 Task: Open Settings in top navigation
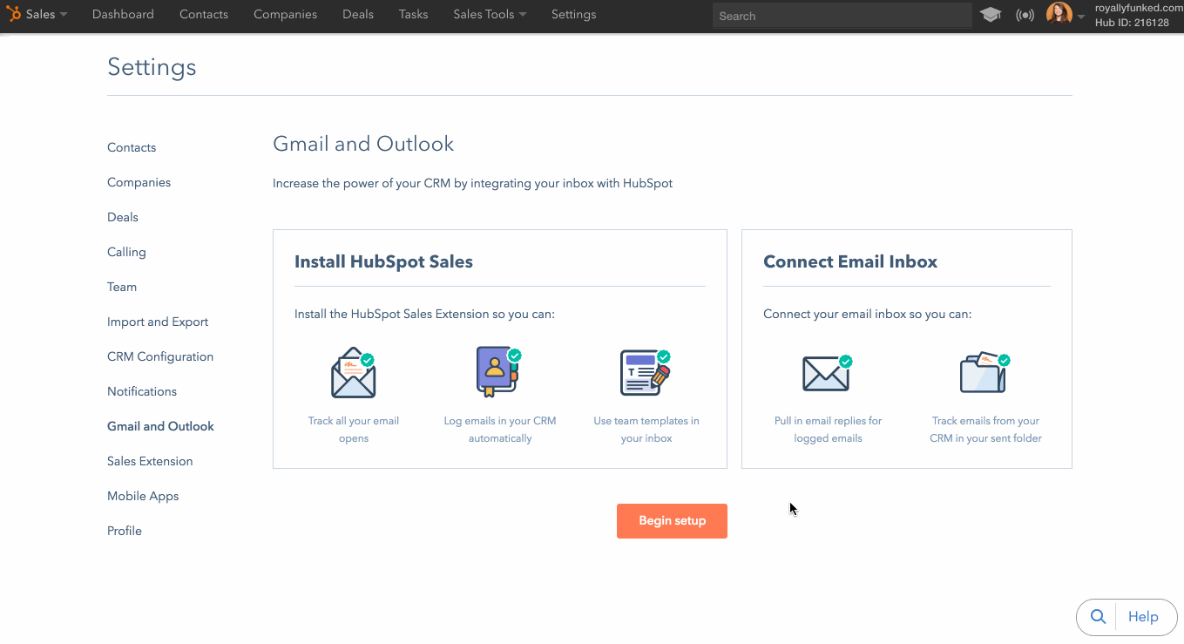click(574, 14)
